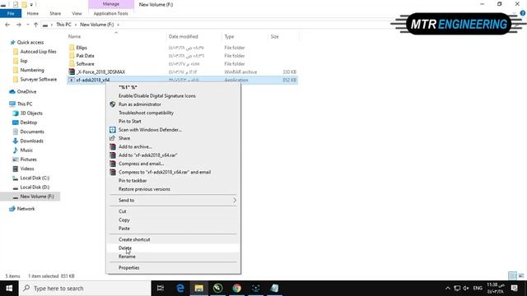The image size is (527, 296).
Task: Show hidden tray icons chevron
Action: coord(448,289)
